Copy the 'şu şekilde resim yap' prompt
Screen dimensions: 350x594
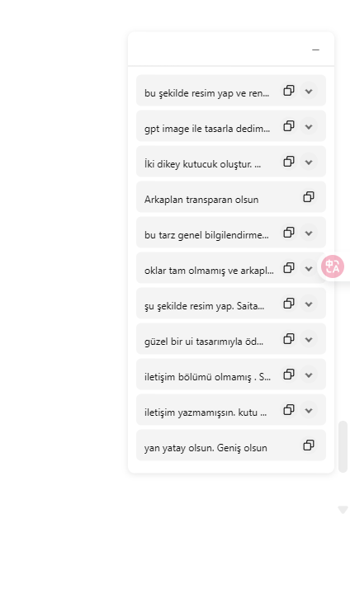click(x=289, y=304)
